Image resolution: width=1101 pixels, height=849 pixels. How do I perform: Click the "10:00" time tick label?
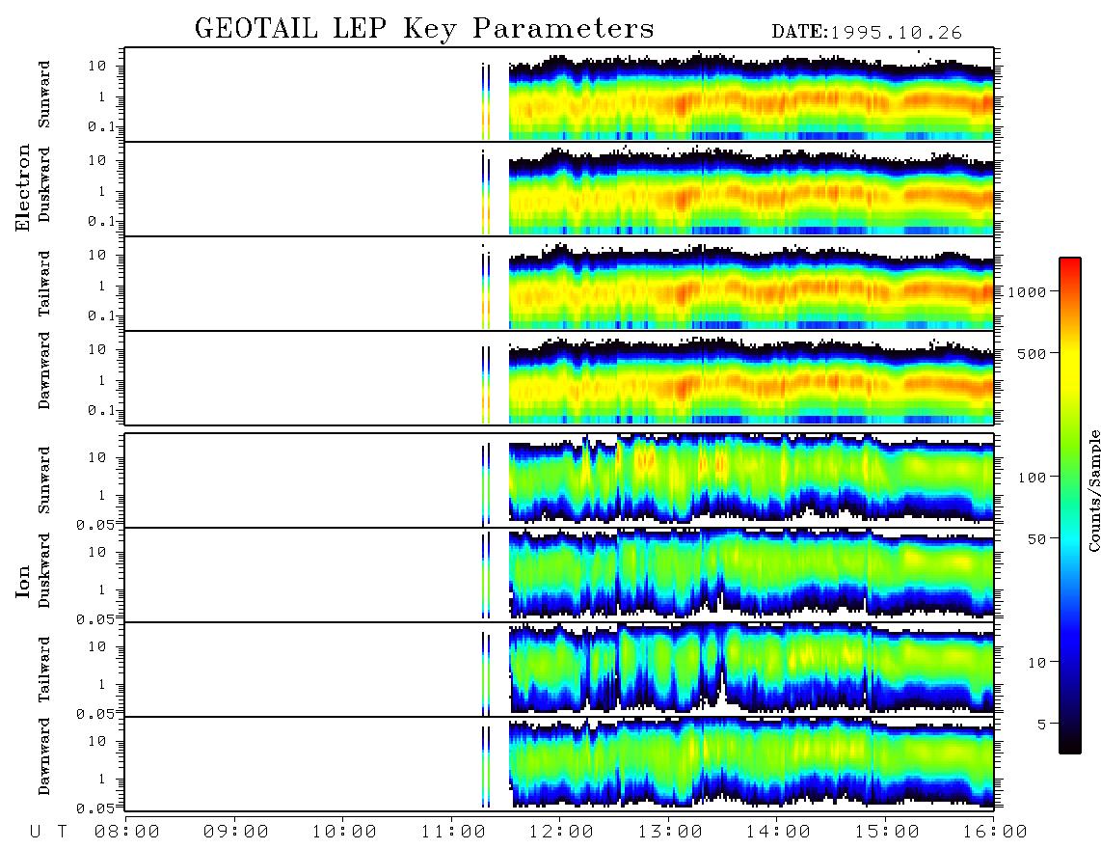(x=344, y=833)
